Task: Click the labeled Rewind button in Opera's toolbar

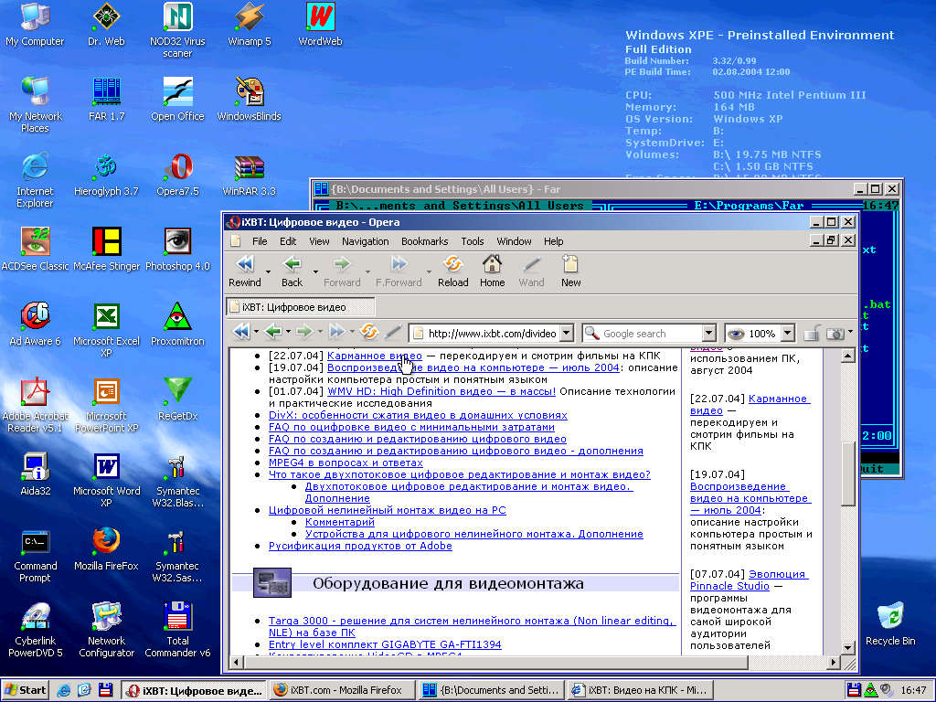Action: click(x=245, y=271)
